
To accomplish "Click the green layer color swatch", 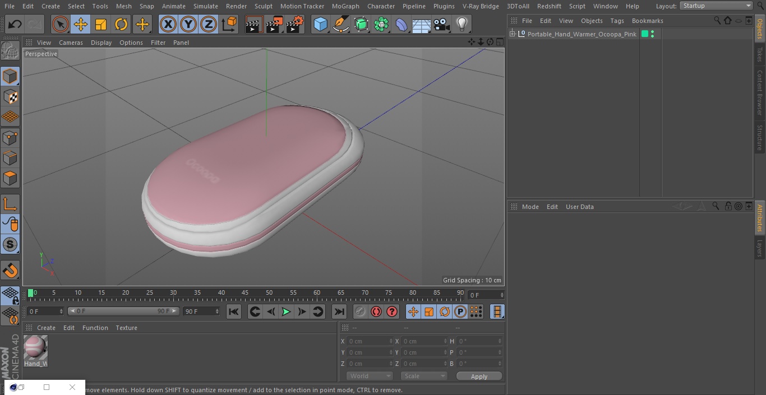I will tap(645, 34).
